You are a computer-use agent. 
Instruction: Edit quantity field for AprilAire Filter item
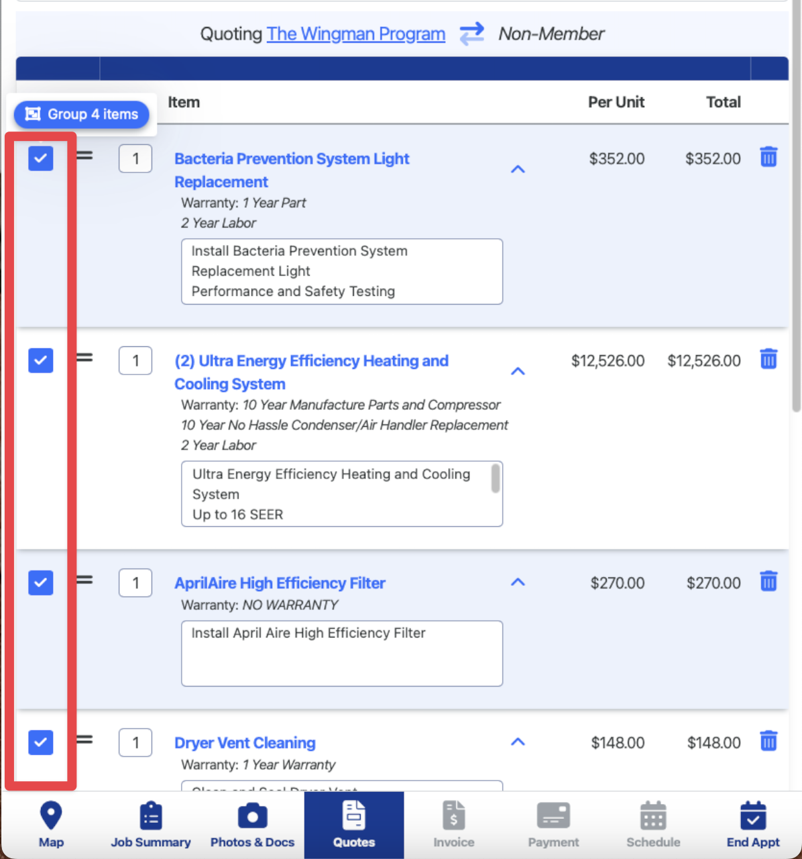pos(135,583)
